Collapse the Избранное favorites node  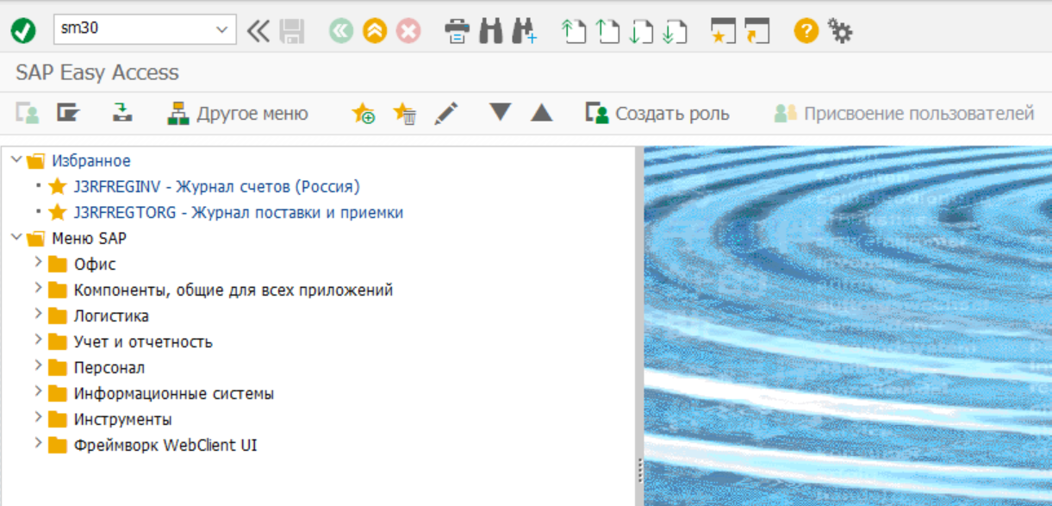[x=16, y=159]
